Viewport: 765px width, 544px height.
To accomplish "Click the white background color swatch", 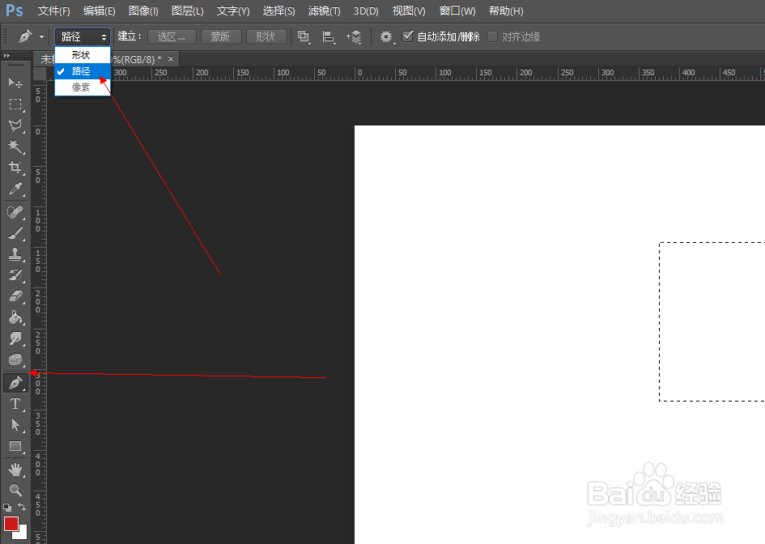I will coord(22,533).
